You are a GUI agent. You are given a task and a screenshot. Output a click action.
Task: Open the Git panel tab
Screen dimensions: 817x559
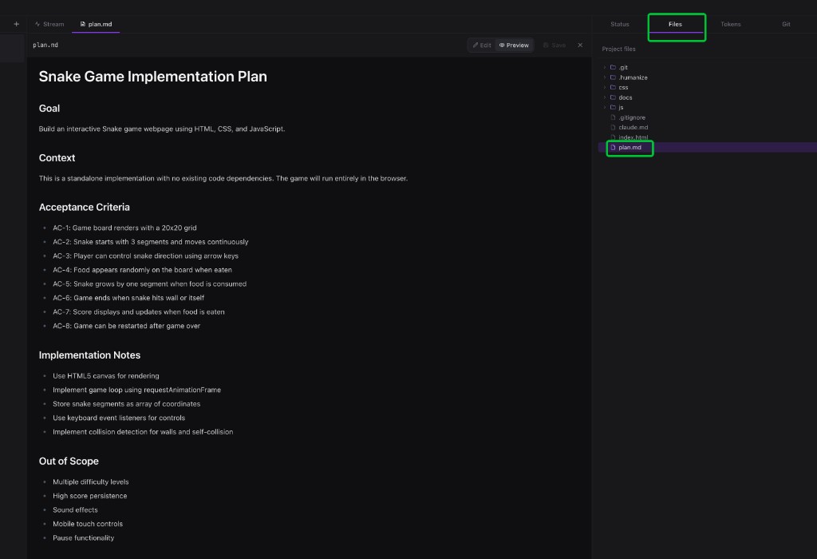786,24
